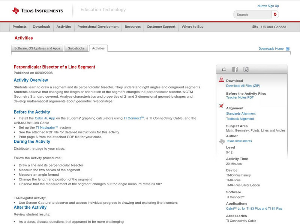Click the home icon beside Downloads Home
The width and height of the screenshot is (300, 224).
click(x=288, y=49)
